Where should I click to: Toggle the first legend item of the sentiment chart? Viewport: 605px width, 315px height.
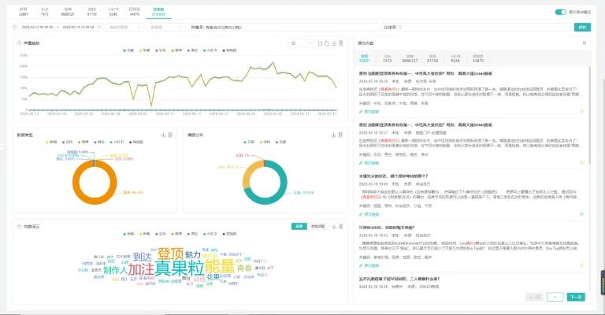click(250, 142)
